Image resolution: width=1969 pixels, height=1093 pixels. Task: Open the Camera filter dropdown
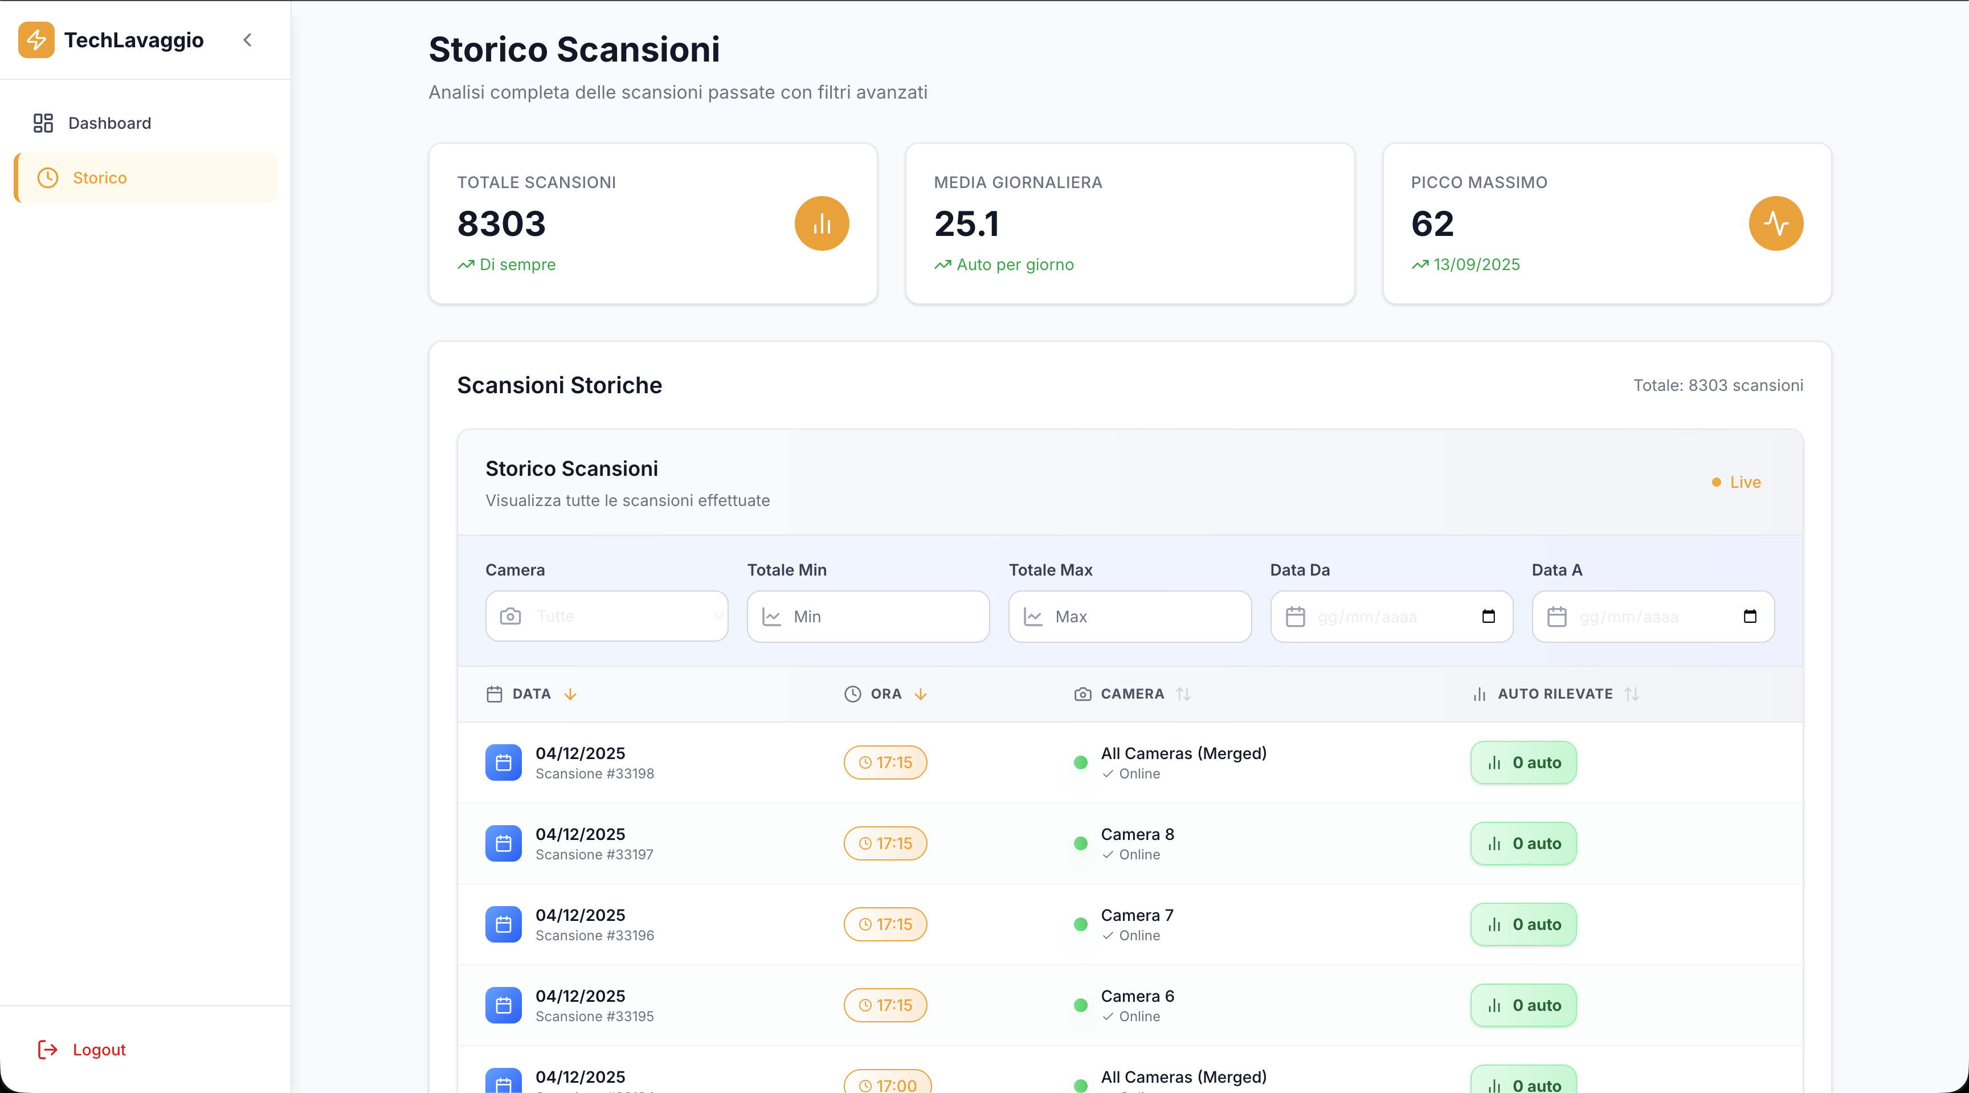[x=607, y=616]
